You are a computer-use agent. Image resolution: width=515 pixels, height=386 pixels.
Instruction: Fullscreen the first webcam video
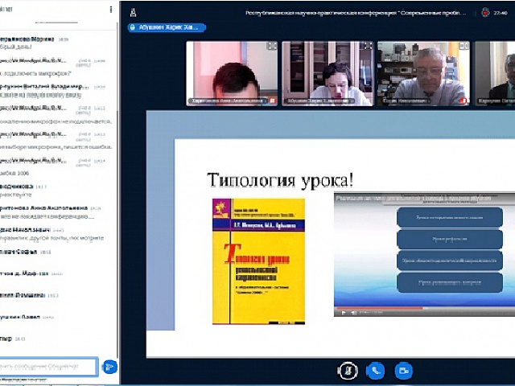click(273, 47)
